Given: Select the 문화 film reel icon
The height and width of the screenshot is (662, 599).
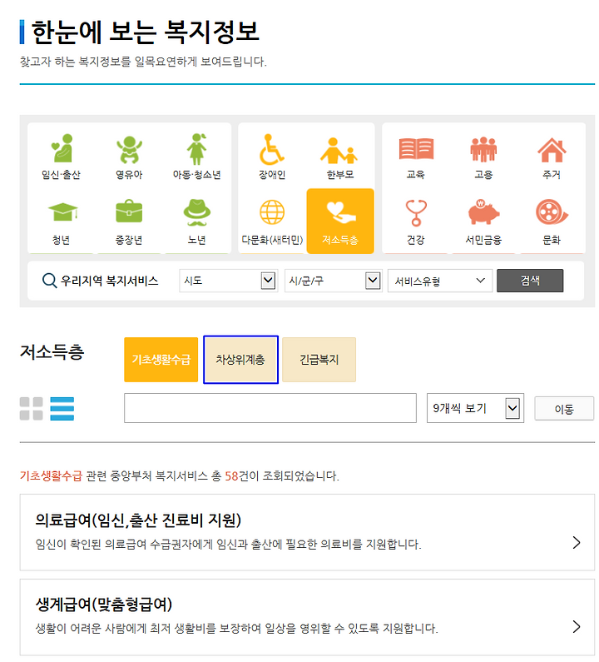Looking at the screenshot, I should [552, 212].
